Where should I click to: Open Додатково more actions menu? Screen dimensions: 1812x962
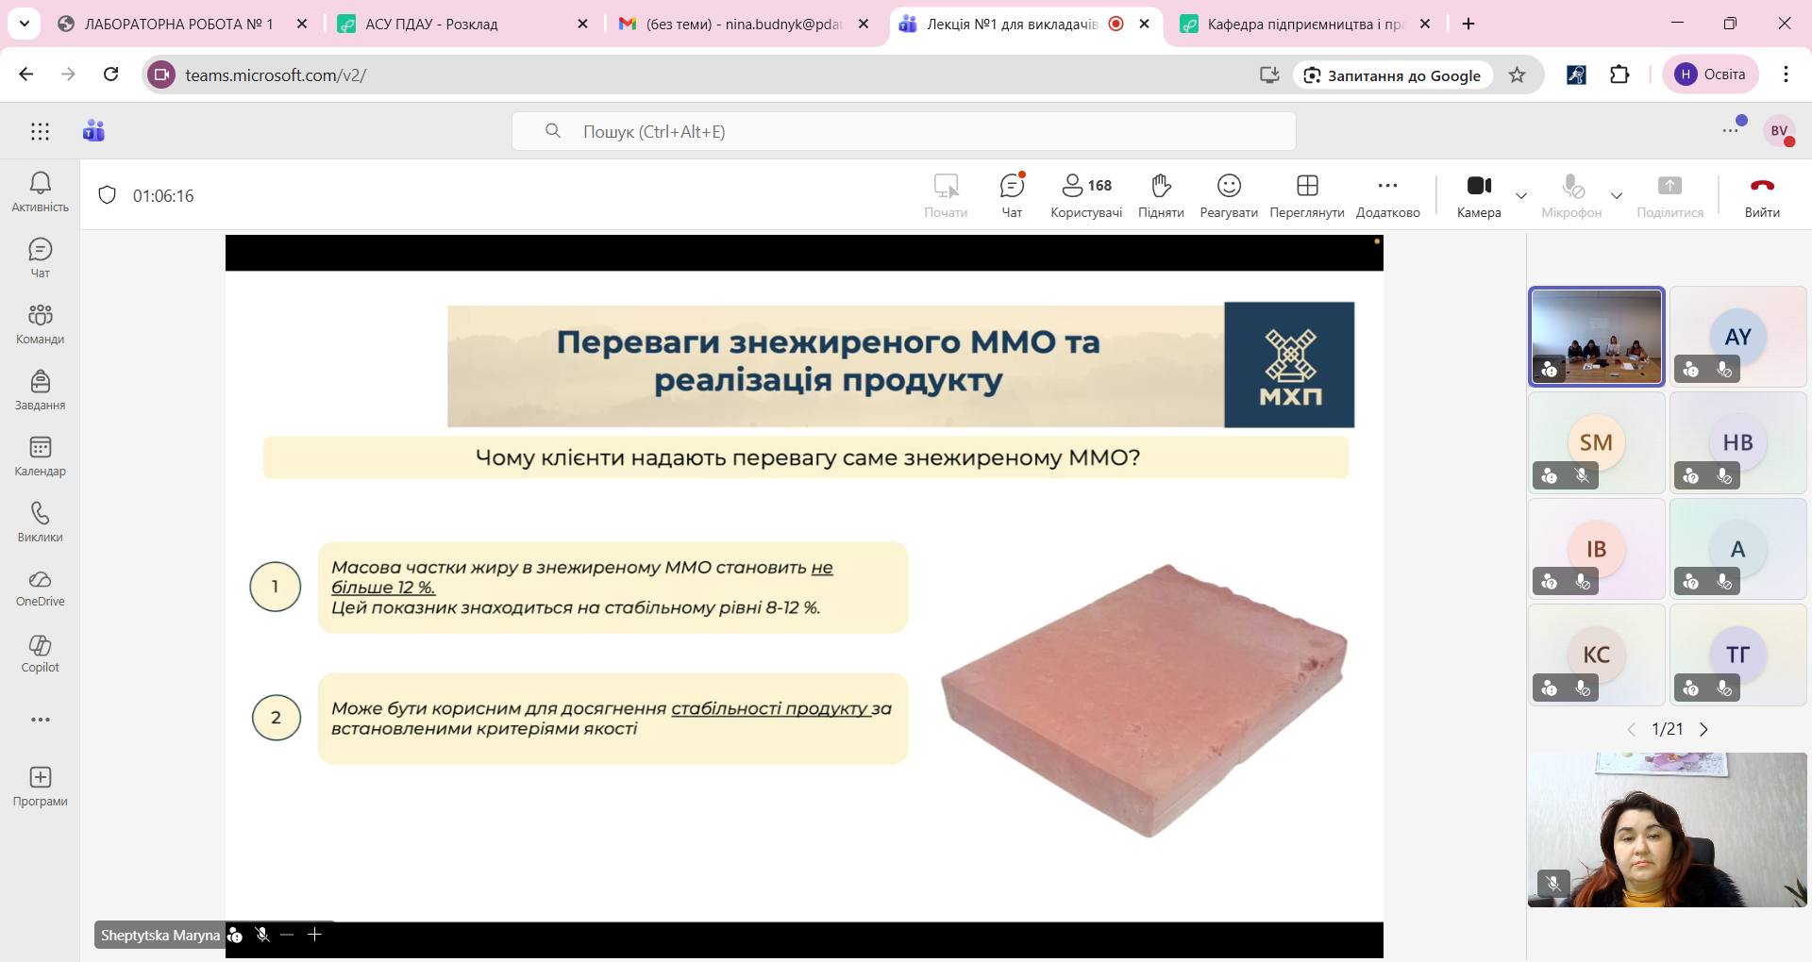coord(1387,195)
